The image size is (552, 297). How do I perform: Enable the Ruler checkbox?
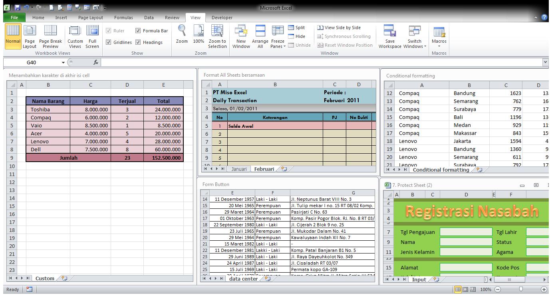tap(109, 30)
